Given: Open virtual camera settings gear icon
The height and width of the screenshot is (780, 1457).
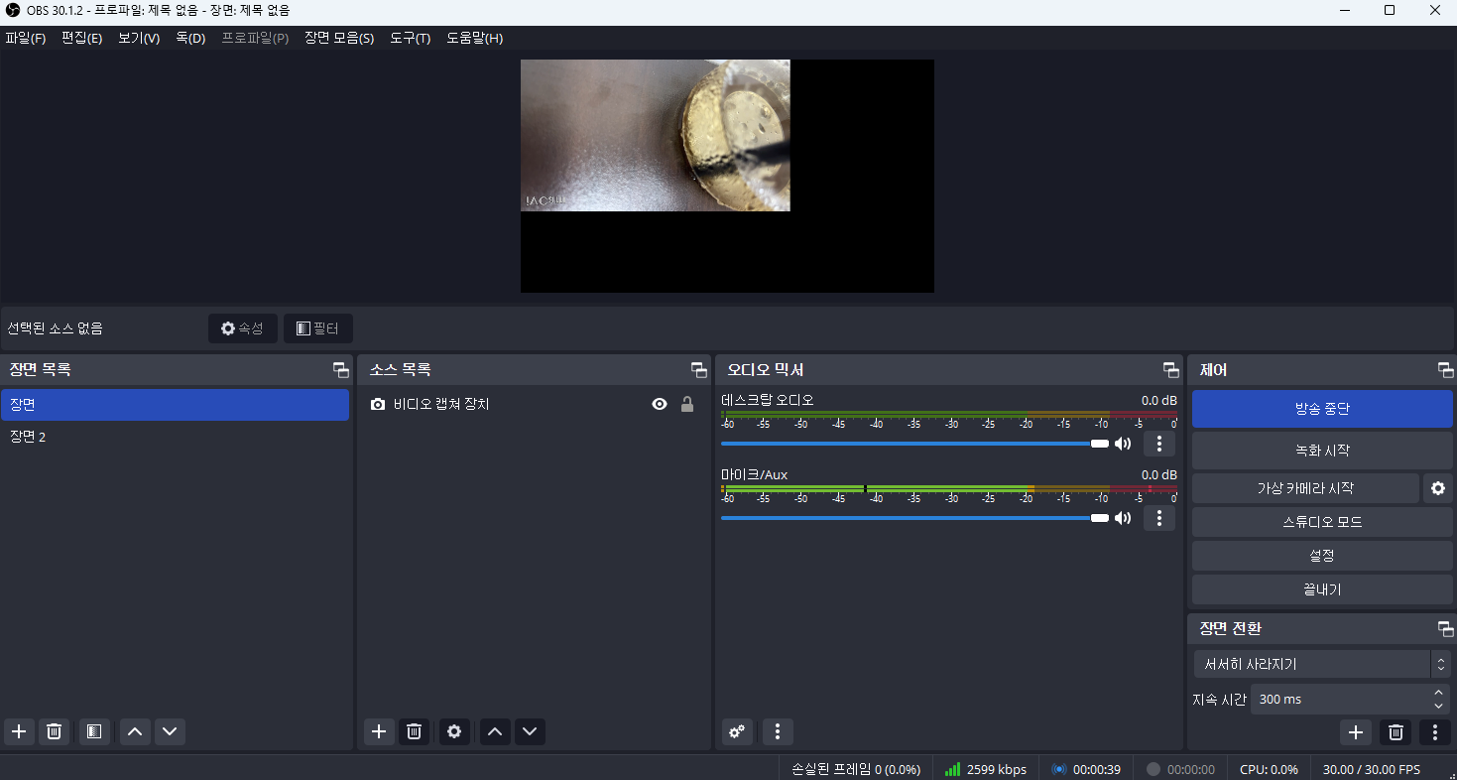Looking at the screenshot, I should (x=1438, y=488).
